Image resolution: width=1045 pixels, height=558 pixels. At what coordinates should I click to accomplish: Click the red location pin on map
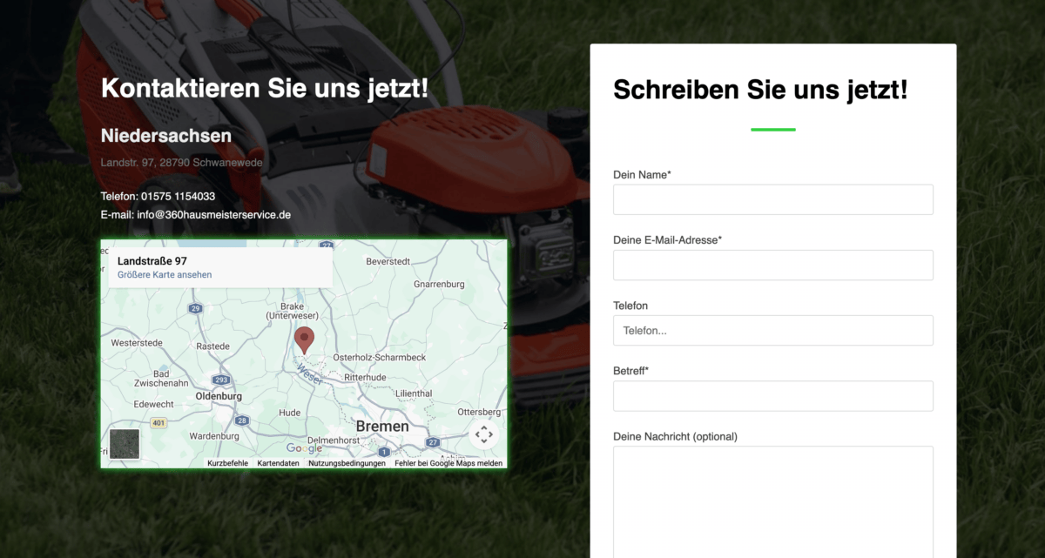coord(304,339)
